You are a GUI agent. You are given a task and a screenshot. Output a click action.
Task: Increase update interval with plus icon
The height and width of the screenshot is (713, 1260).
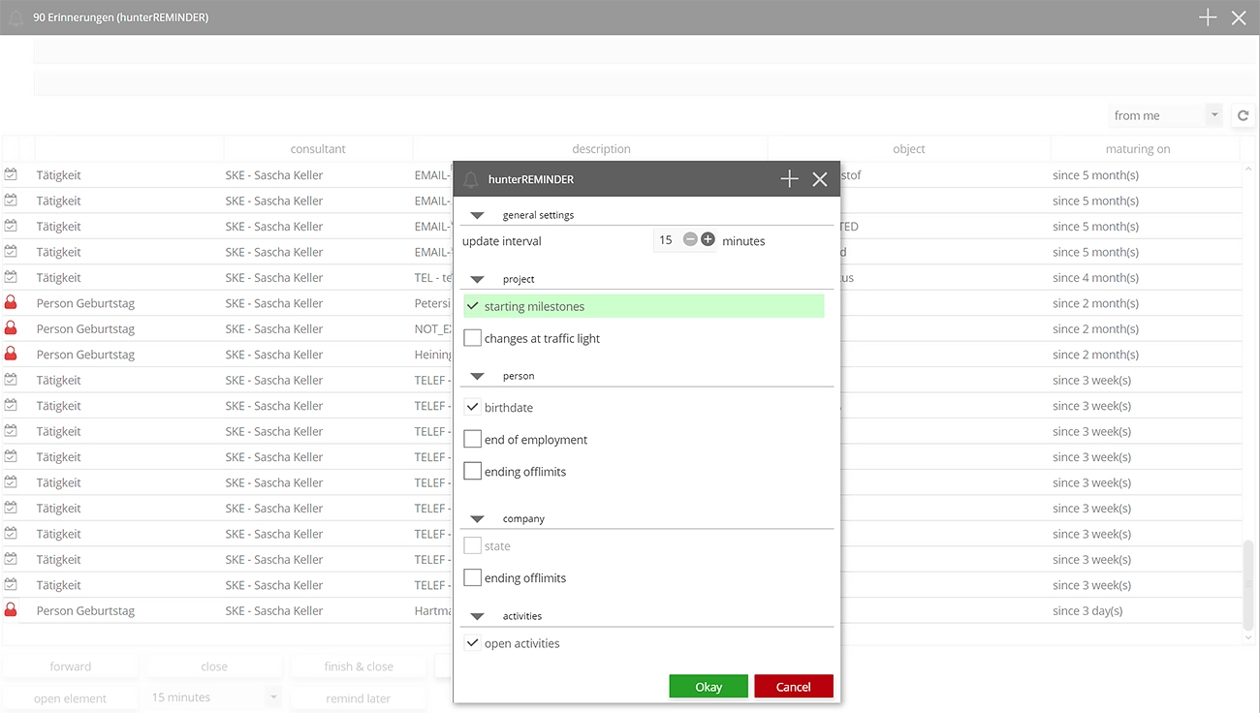(x=708, y=239)
